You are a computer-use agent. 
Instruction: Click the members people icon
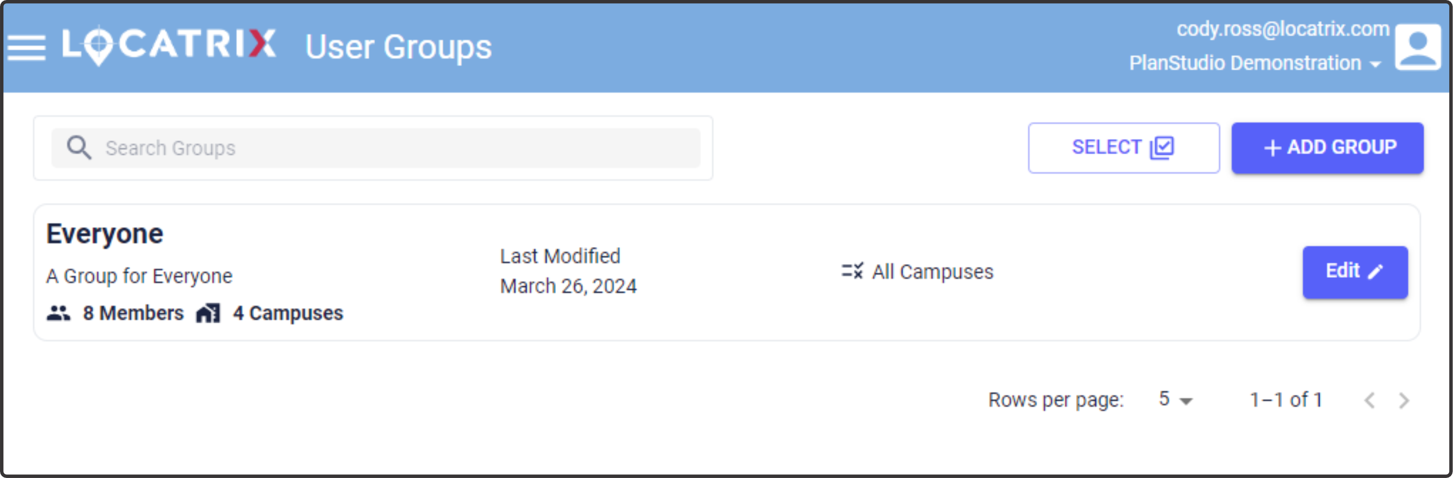pyautogui.click(x=59, y=313)
